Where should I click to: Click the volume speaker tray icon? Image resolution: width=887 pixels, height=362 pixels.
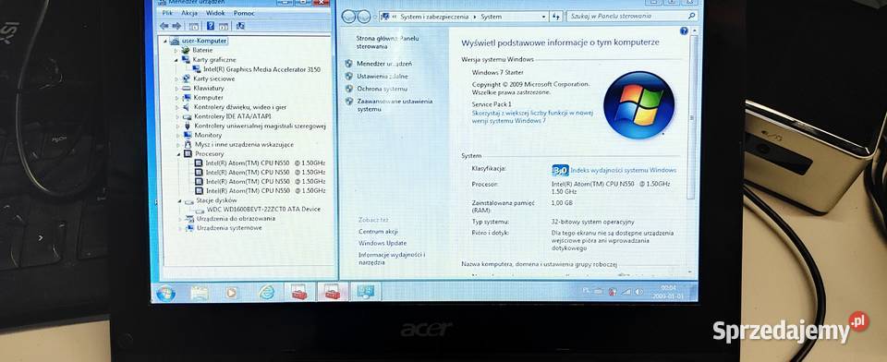pos(639,292)
